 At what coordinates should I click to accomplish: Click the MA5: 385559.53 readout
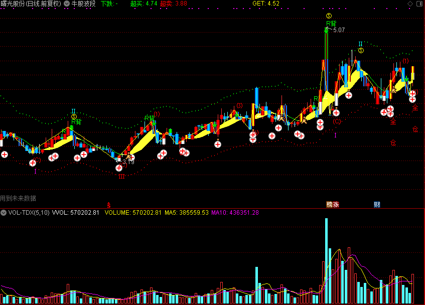[x=187, y=213]
